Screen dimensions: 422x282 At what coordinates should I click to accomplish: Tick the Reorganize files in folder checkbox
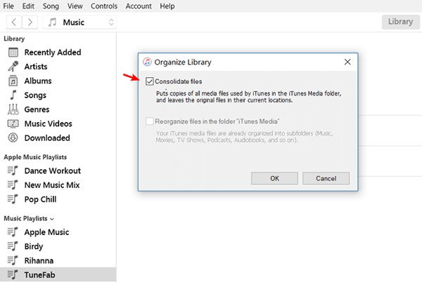150,121
